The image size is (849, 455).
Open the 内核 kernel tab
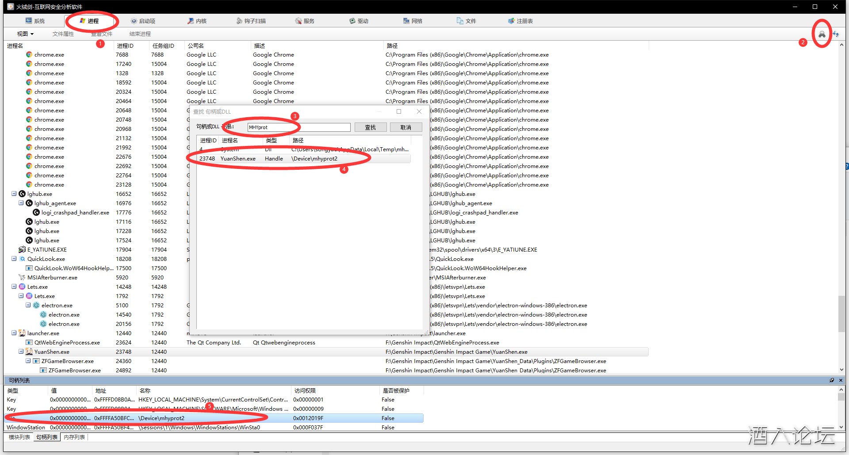click(x=197, y=21)
